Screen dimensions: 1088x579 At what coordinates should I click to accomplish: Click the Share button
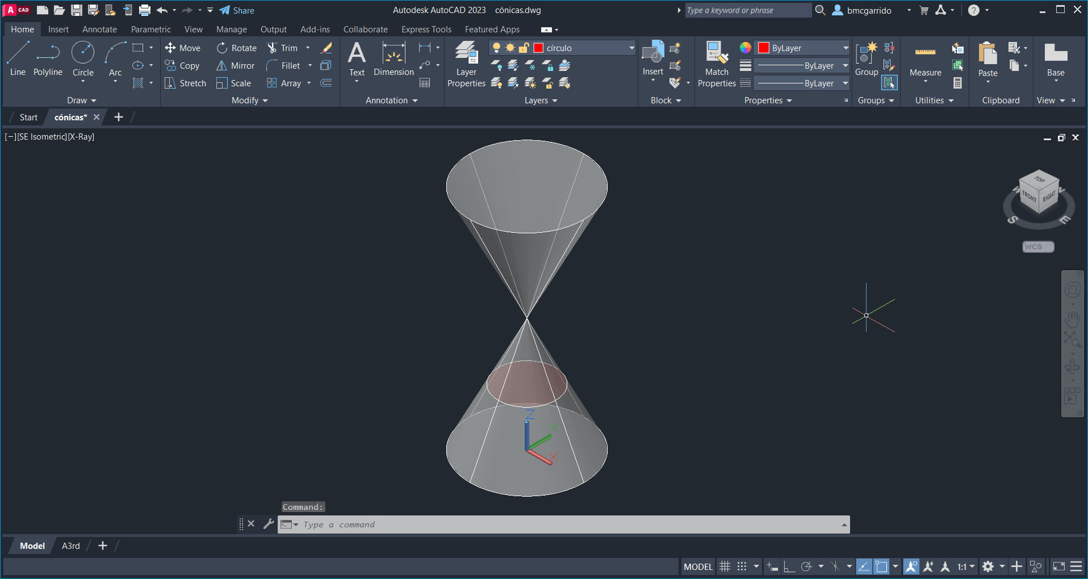tap(237, 10)
